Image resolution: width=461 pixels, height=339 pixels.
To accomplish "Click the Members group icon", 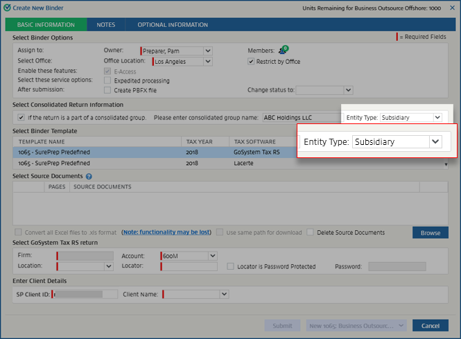I will pos(283,50).
